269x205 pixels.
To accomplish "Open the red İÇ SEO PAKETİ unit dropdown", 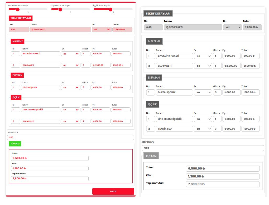I will tap(102, 29).
